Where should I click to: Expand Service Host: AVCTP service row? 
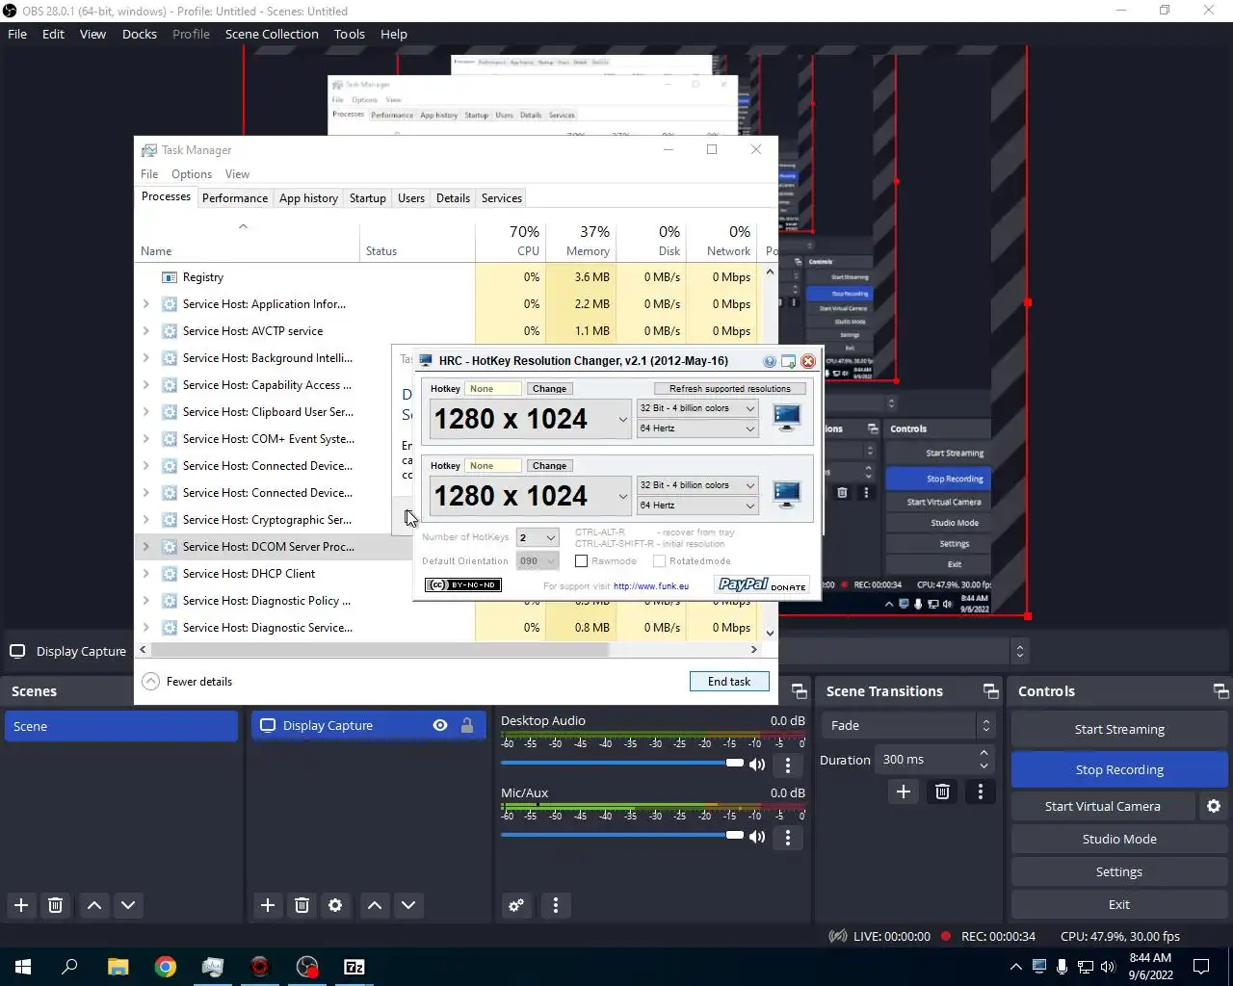(146, 331)
